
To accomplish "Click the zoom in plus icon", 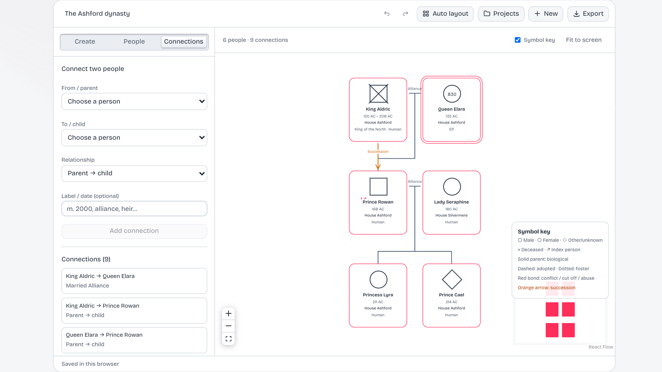I will pos(228,314).
